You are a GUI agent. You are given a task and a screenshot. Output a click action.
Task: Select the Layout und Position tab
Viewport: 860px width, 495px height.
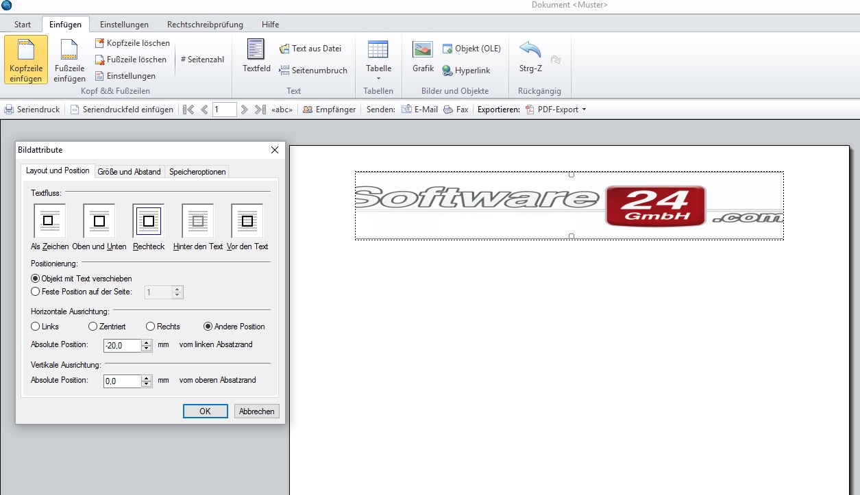pyautogui.click(x=58, y=170)
